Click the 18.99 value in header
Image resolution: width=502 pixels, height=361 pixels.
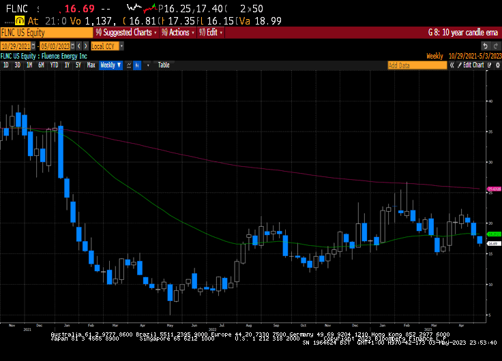pos(268,21)
